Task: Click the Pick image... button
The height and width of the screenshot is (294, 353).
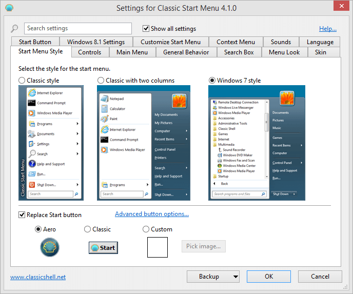Action: tap(204, 246)
